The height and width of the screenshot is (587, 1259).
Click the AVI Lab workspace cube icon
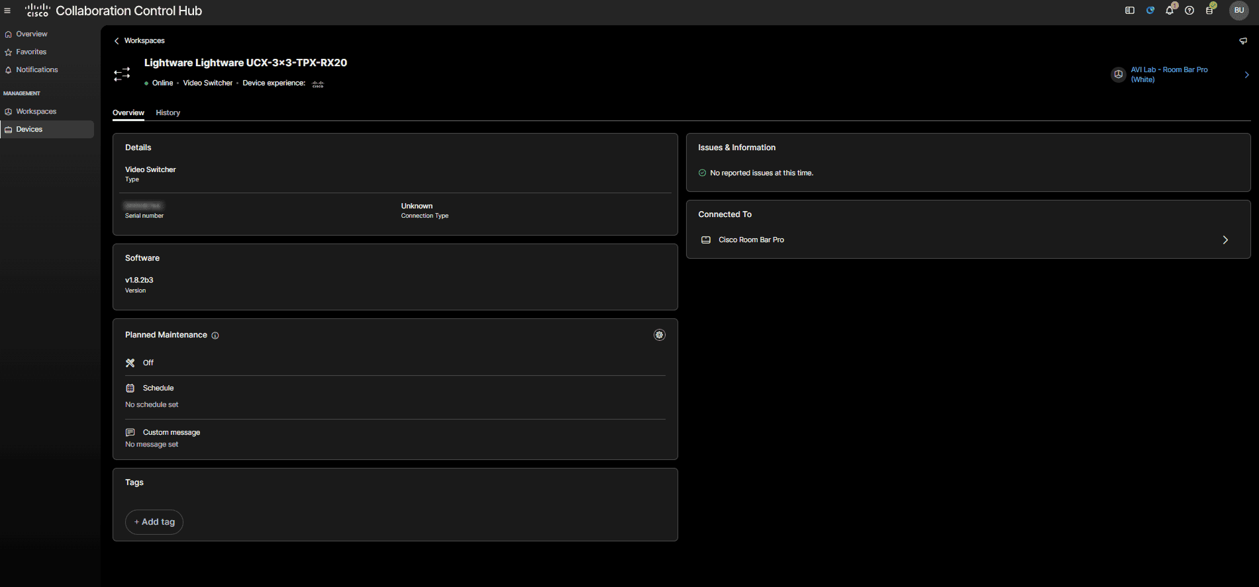coord(1119,74)
